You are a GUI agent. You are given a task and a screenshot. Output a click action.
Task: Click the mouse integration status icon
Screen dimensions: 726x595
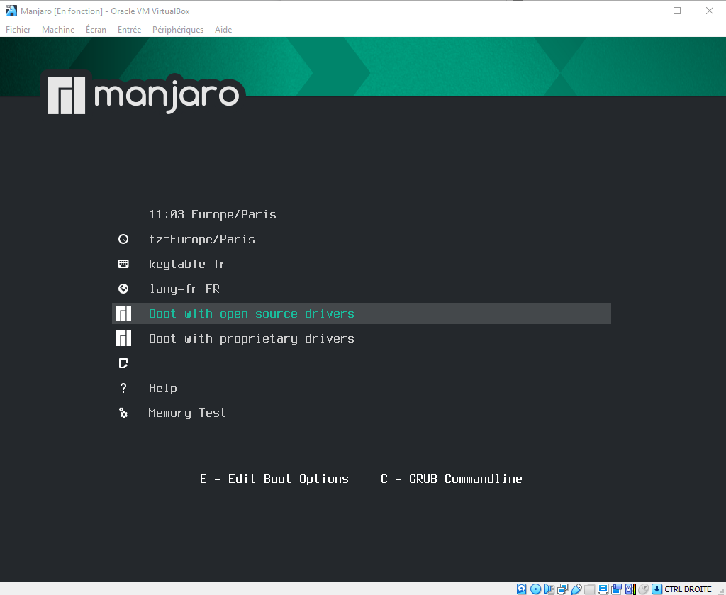[643, 589]
